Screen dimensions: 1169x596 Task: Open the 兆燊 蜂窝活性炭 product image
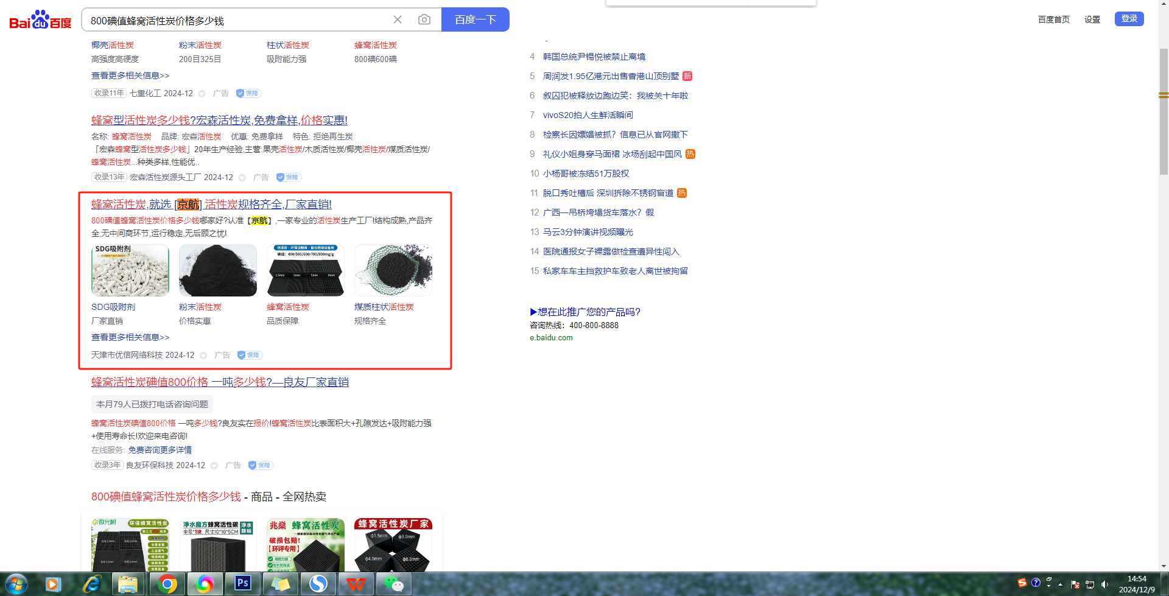point(306,545)
